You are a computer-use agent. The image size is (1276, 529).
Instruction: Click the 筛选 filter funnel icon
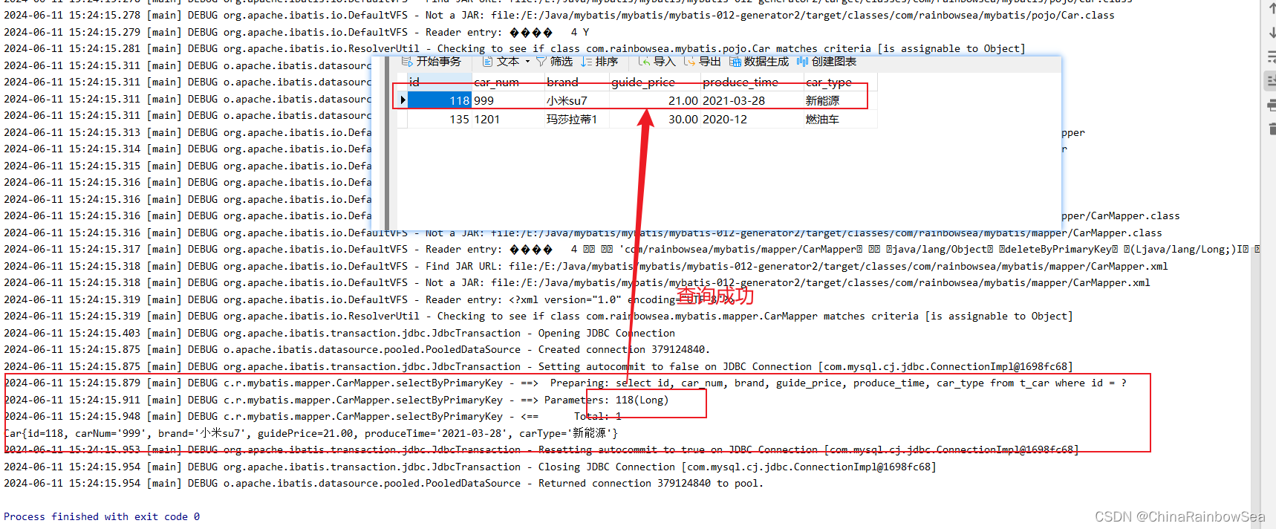541,62
